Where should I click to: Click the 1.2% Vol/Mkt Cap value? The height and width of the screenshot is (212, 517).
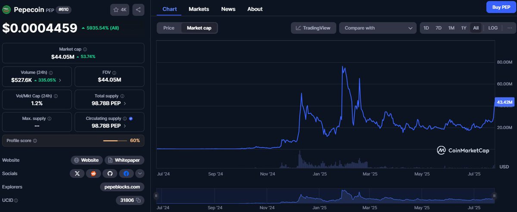37,103
